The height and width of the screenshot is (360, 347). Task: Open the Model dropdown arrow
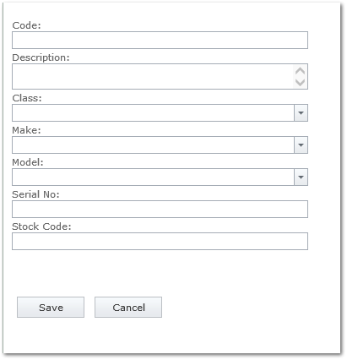point(301,177)
